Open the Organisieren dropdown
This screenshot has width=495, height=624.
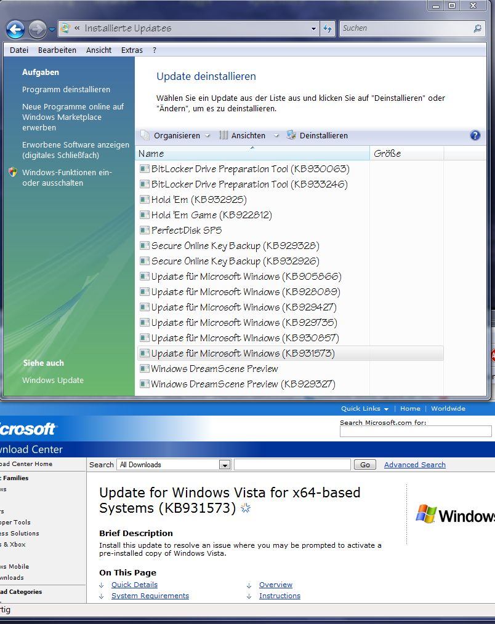coord(175,136)
